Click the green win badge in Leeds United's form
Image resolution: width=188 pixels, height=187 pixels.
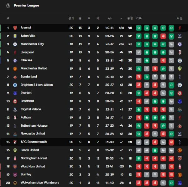click(171, 150)
